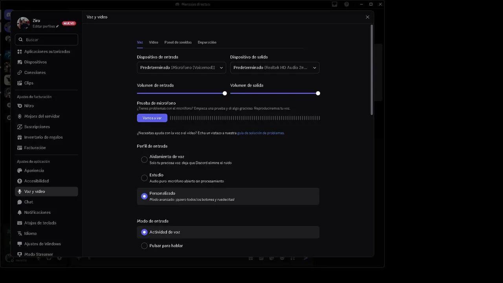Click the Suscripciones refresh icon
This screenshot has width=503, height=283.
[20, 127]
